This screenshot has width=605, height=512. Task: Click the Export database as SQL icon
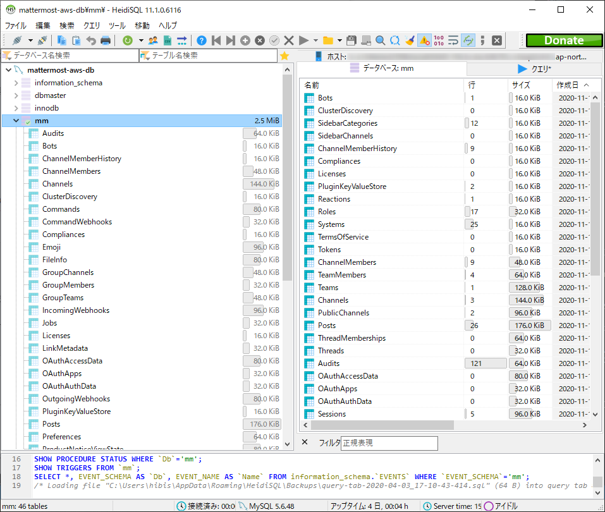(x=181, y=40)
